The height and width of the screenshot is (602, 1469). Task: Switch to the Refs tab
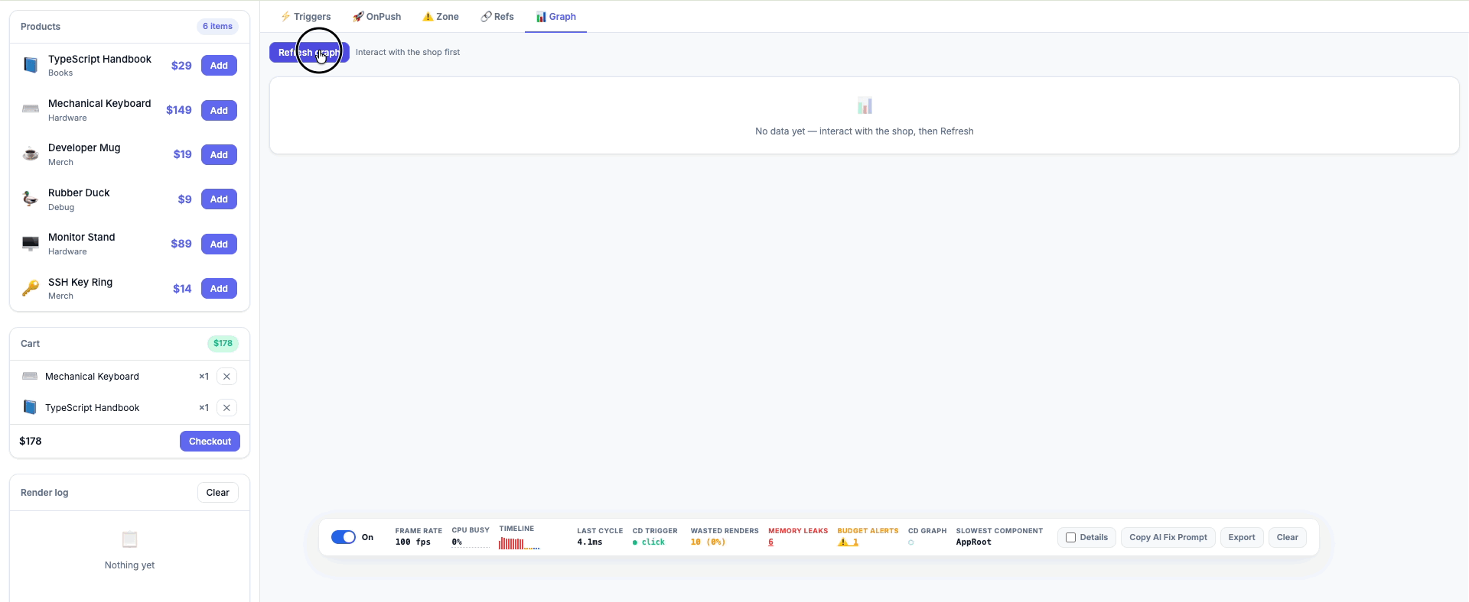(x=497, y=16)
